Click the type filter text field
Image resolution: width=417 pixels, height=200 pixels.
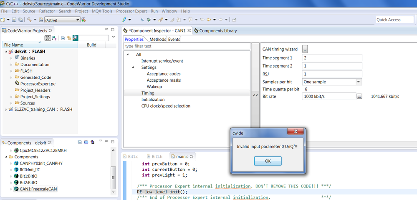187,46
